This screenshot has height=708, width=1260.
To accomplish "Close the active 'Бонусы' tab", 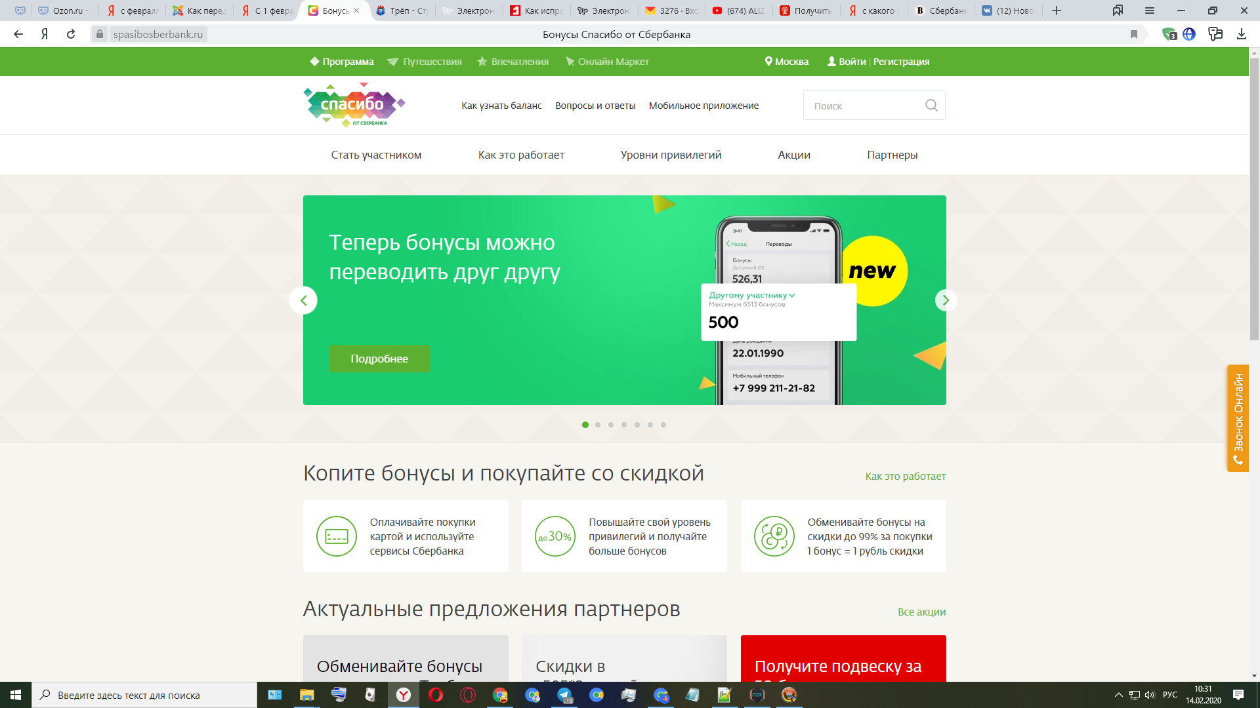I will [x=356, y=10].
